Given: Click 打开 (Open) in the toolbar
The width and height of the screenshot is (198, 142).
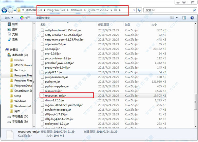Looking at the screenshot, I should tap(24, 18).
